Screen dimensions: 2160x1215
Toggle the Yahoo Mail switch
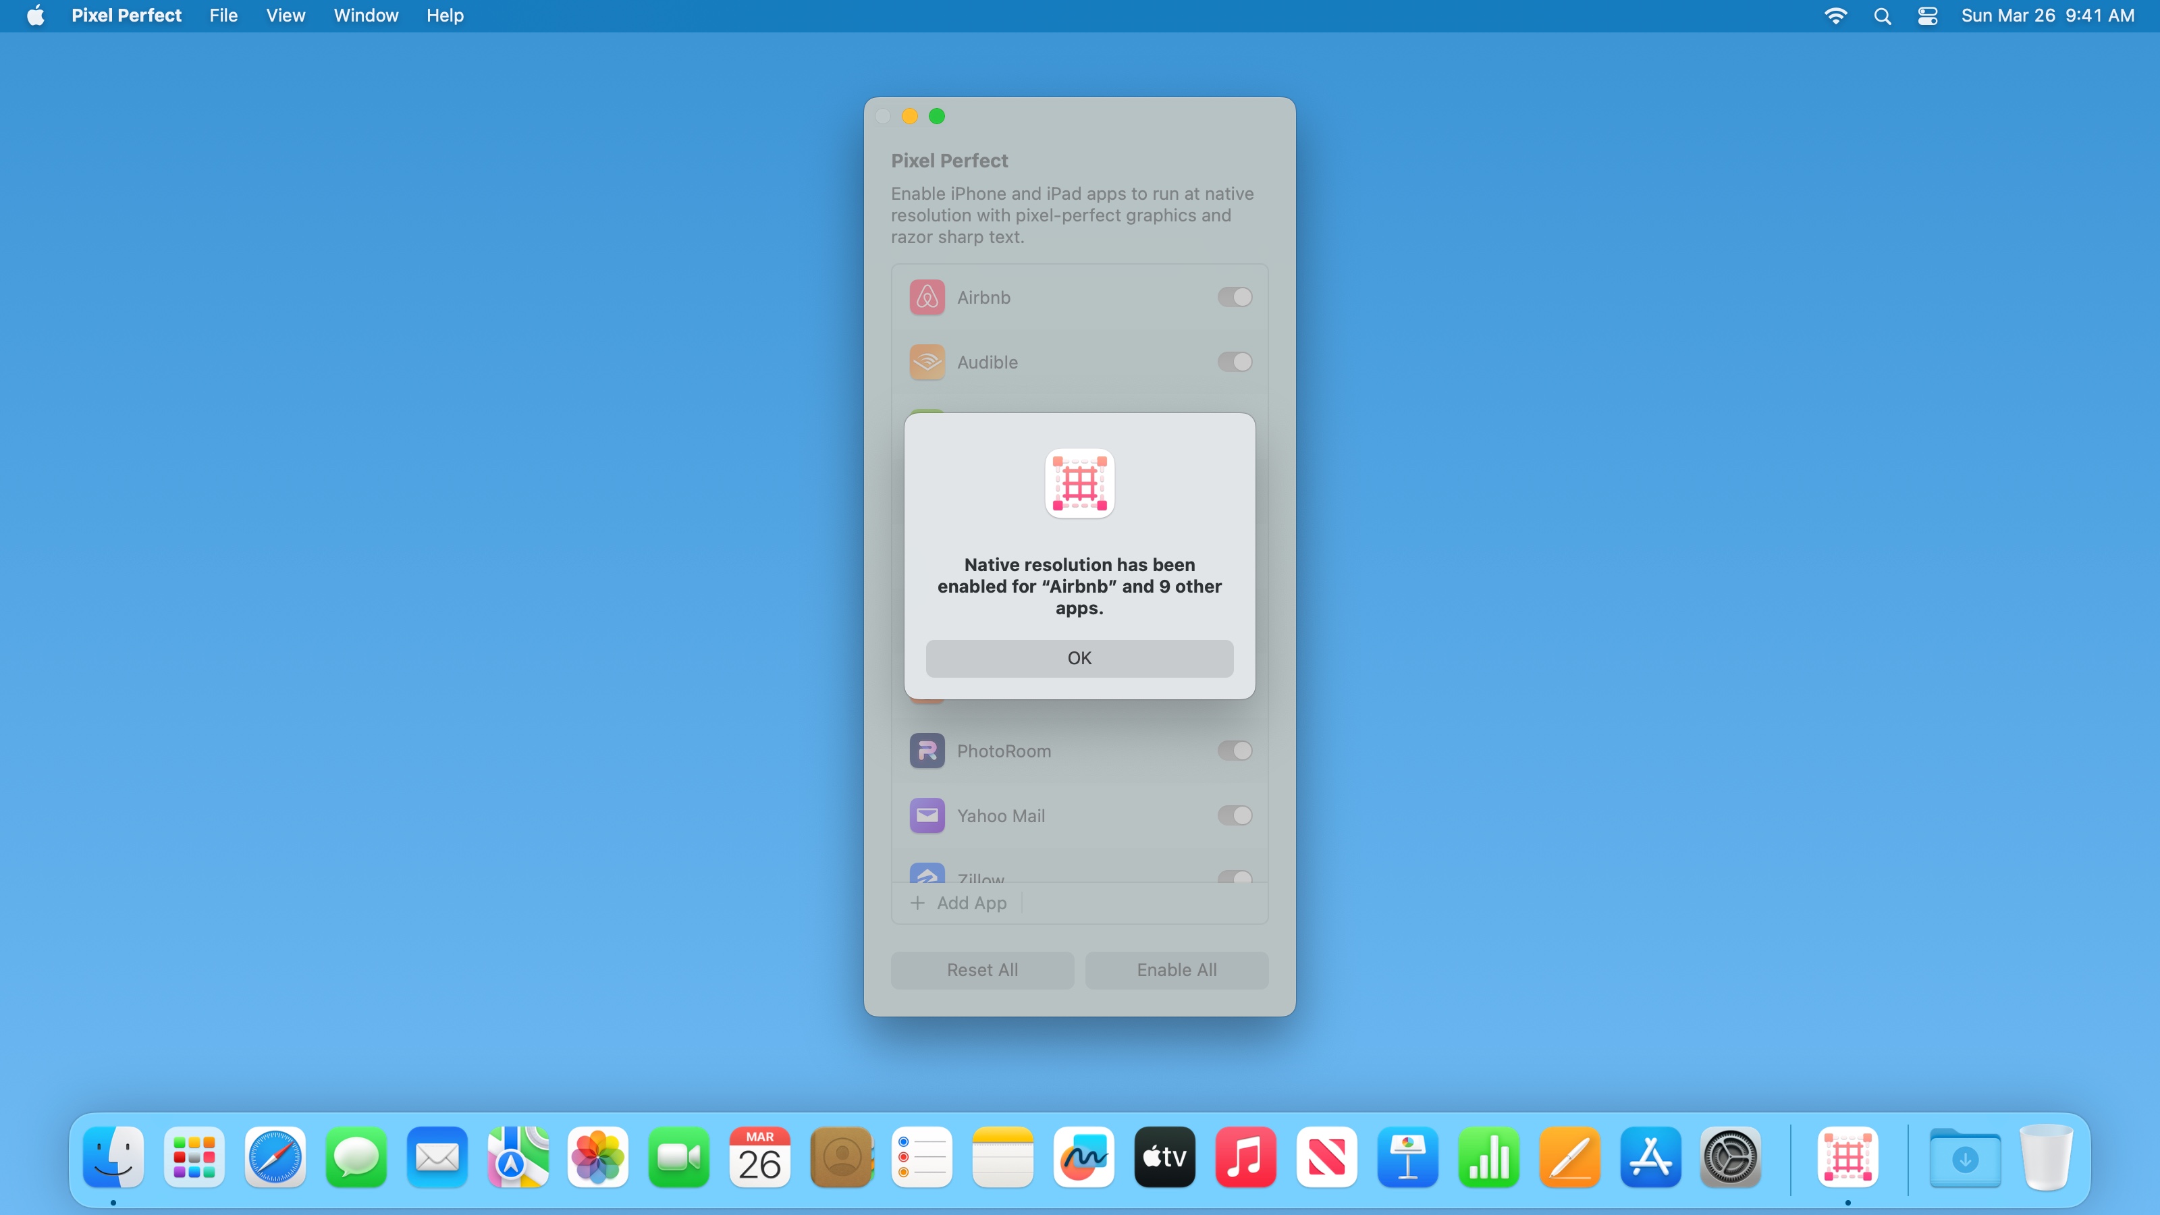1235,815
